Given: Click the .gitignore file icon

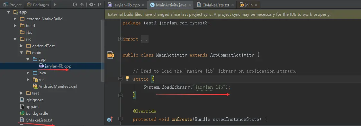Looking at the screenshot, I should (x=22, y=100).
